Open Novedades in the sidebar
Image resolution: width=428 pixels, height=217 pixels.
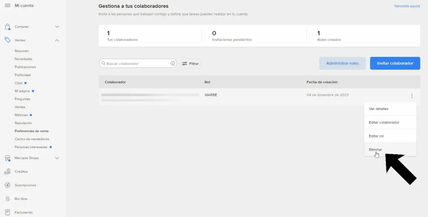tap(23, 59)
